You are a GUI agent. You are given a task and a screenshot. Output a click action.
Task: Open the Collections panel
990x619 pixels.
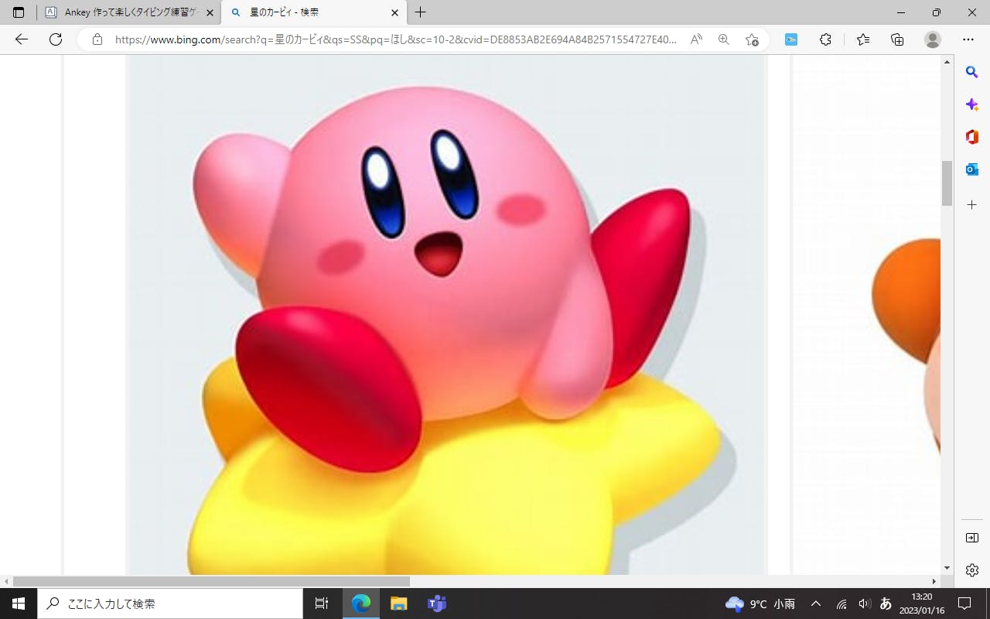tap(897, 39)
